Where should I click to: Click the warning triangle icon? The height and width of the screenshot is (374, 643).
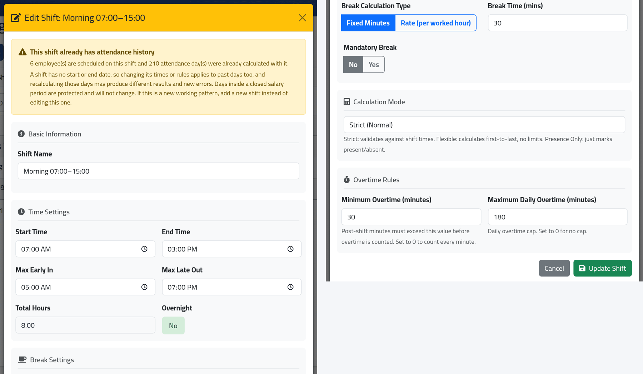pos(23,52)
